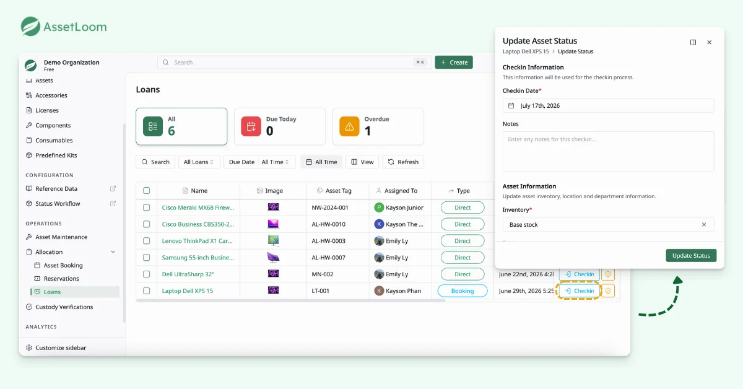This screenshot has width=743, height=389.
Task: Open the Checkin Date picker
Action: click(x=608, y=106)
